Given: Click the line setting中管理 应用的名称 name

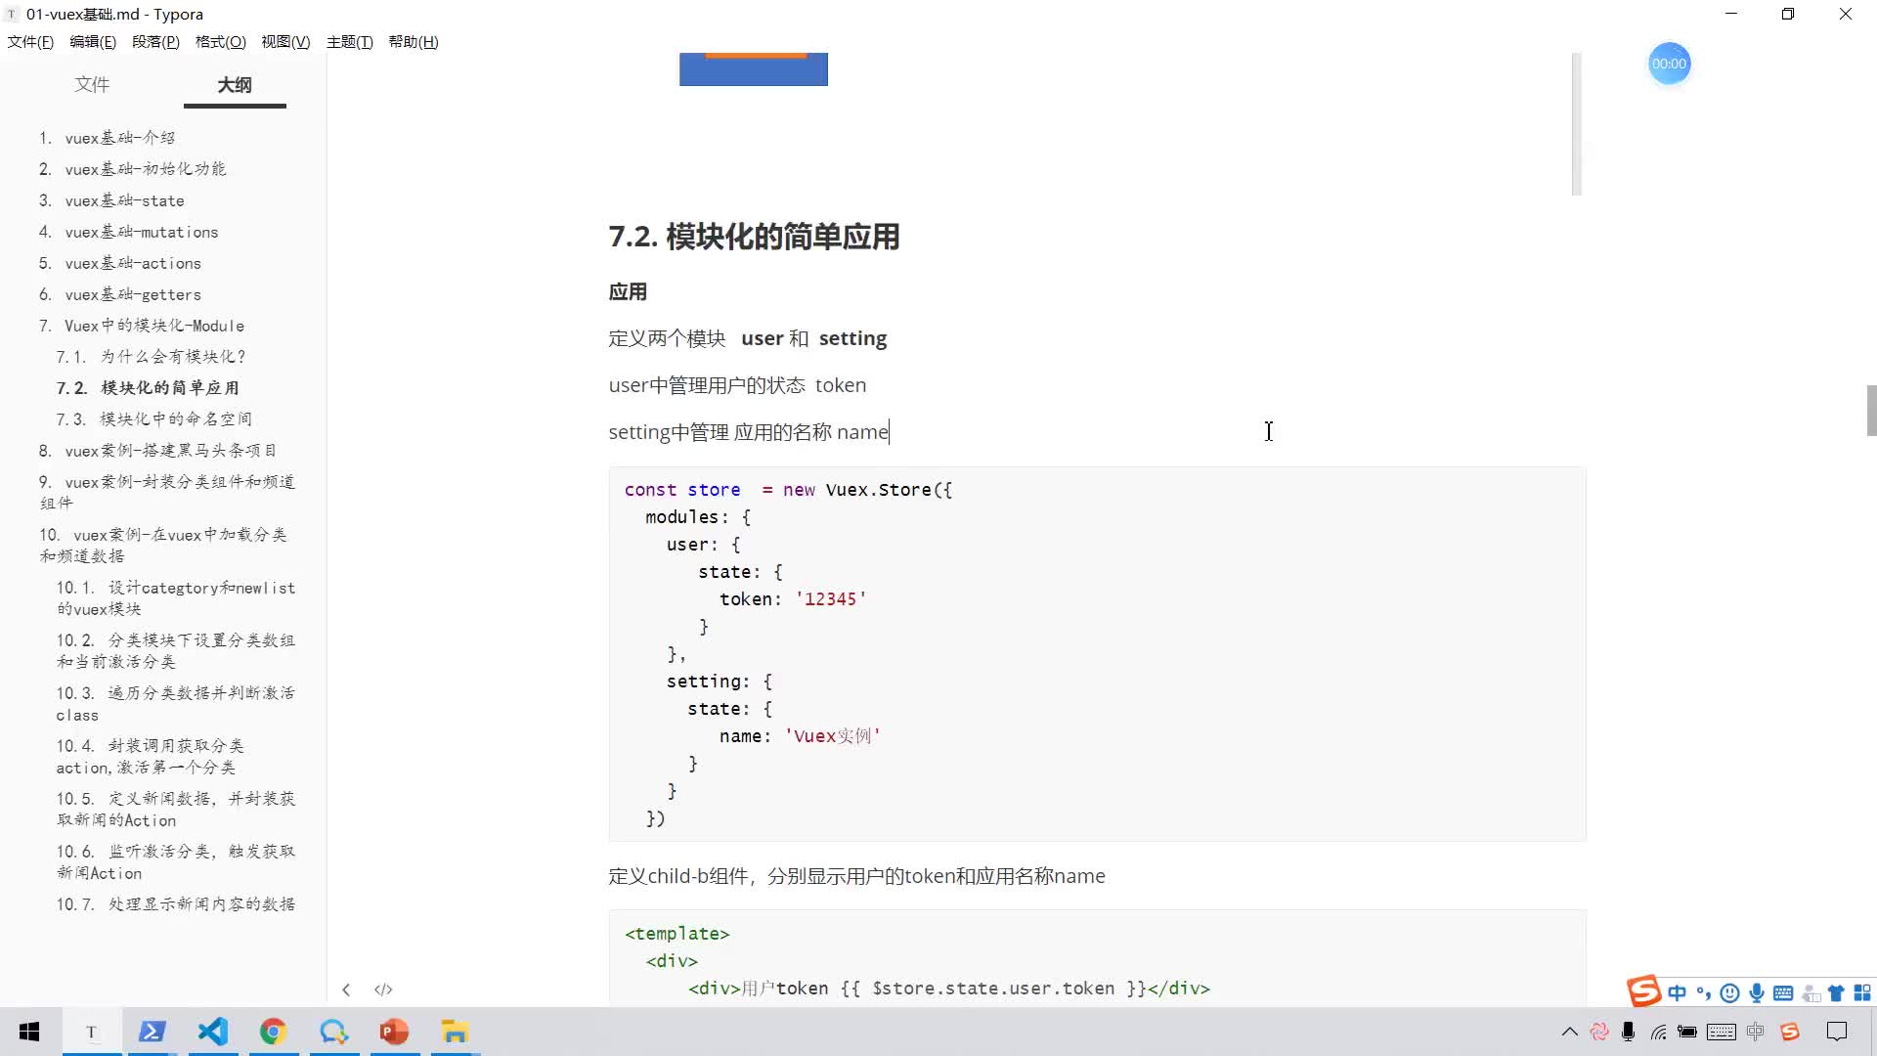Looking at the screenshot, I should tap(748, 432).
